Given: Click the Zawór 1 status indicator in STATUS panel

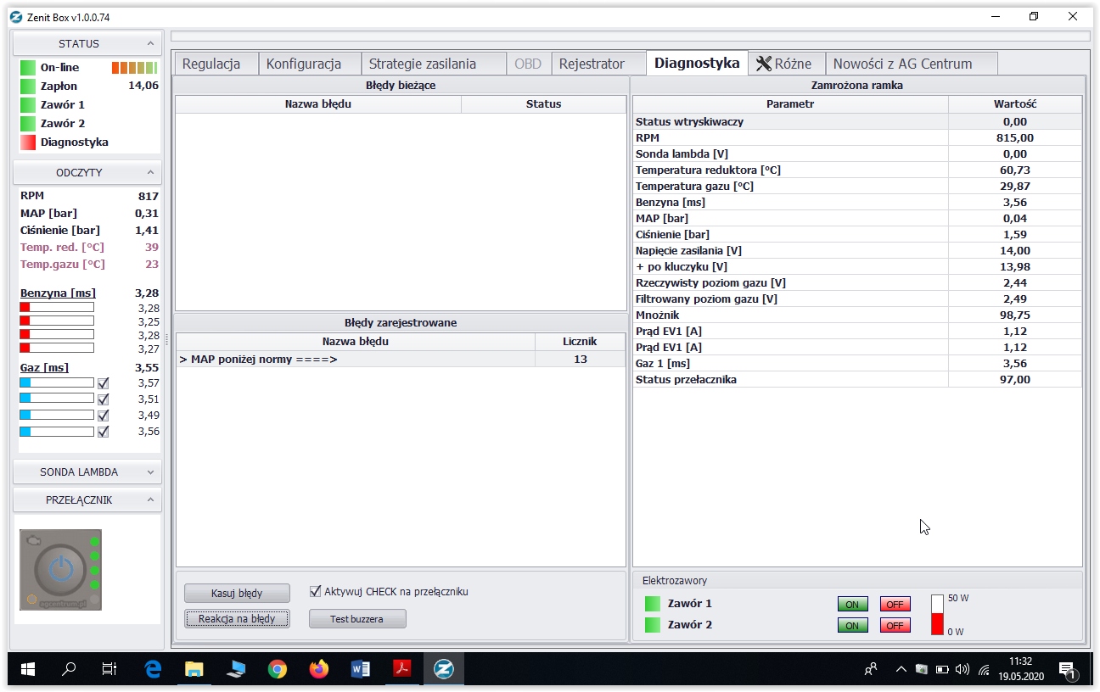Looking at the screenshot, I should pyautogui.click(x=28, y=104).
